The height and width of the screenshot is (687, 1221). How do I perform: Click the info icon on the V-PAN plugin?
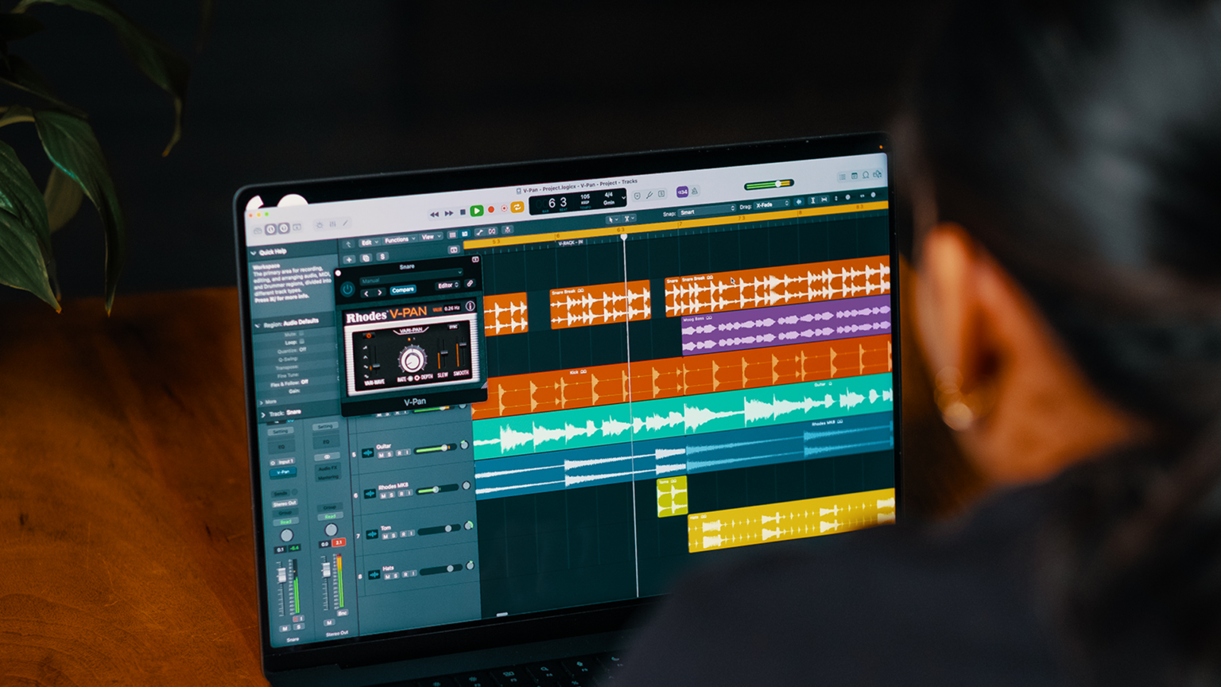pos(470,306)
